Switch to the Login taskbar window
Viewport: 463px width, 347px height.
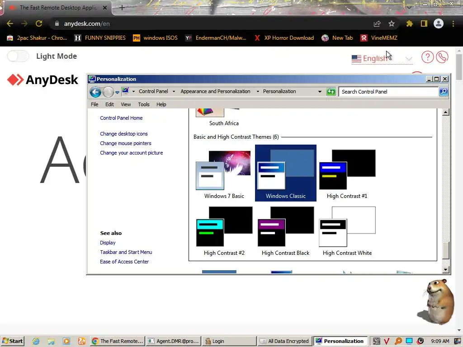(x=229, y=341)
